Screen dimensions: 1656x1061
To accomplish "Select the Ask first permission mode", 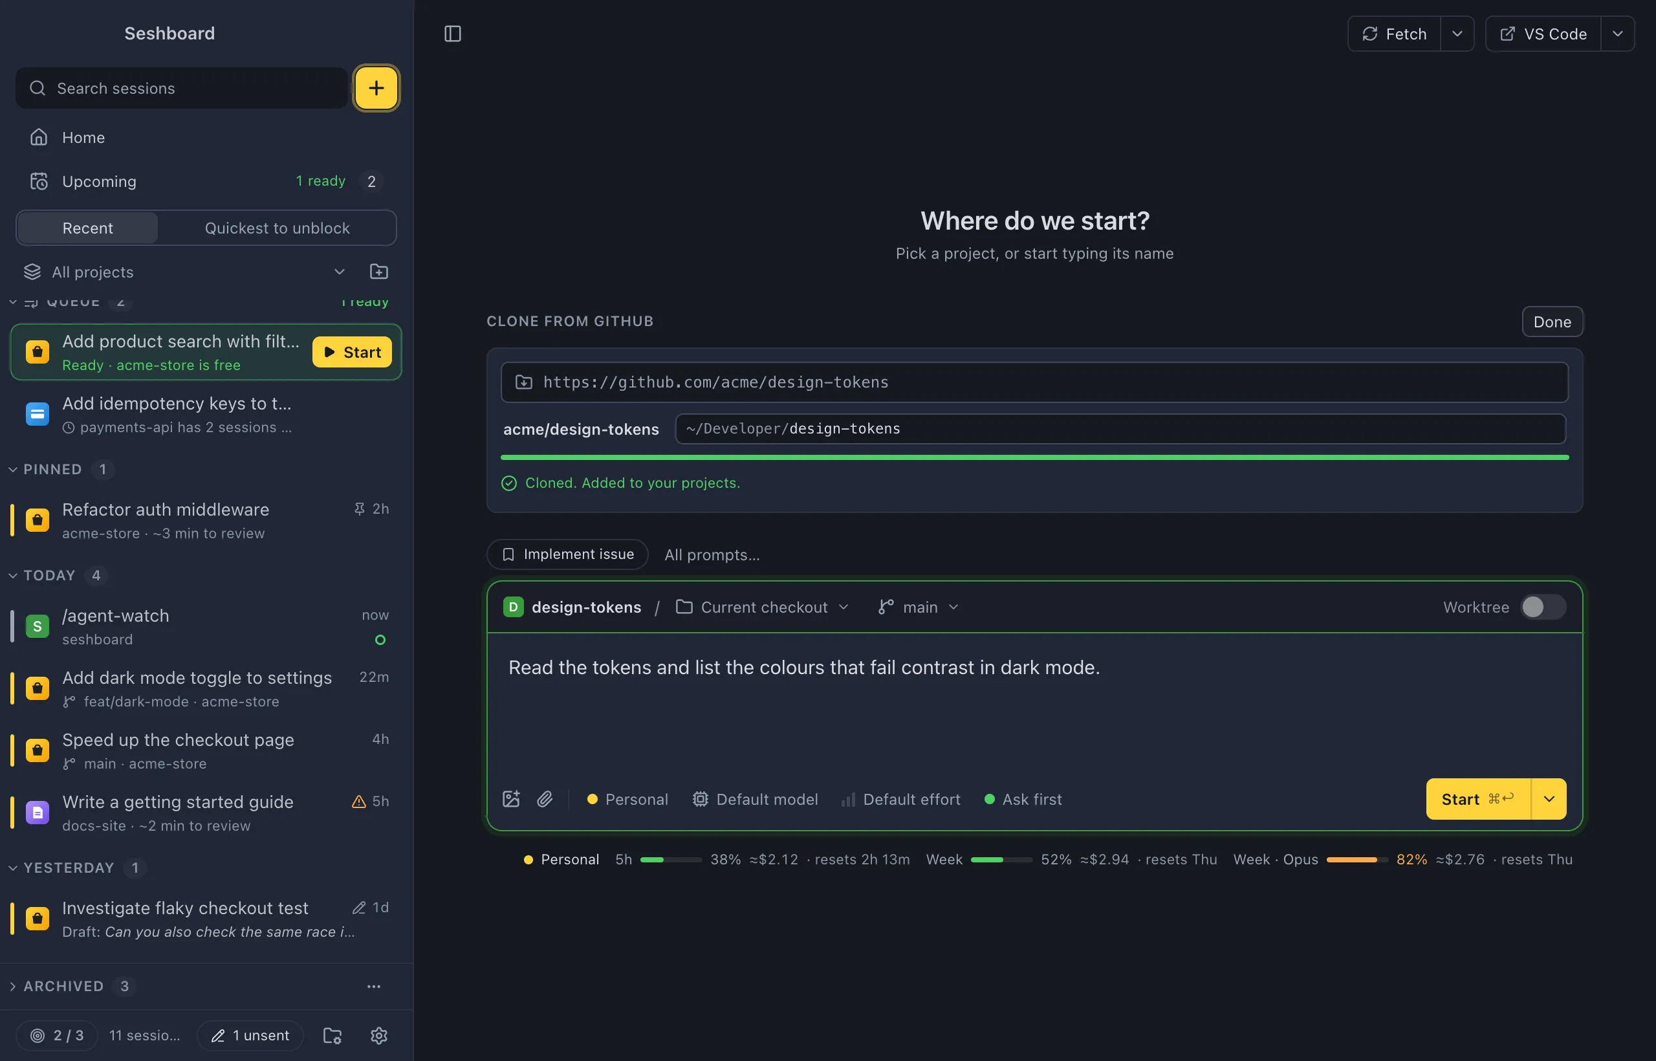I will [1023, 799].
